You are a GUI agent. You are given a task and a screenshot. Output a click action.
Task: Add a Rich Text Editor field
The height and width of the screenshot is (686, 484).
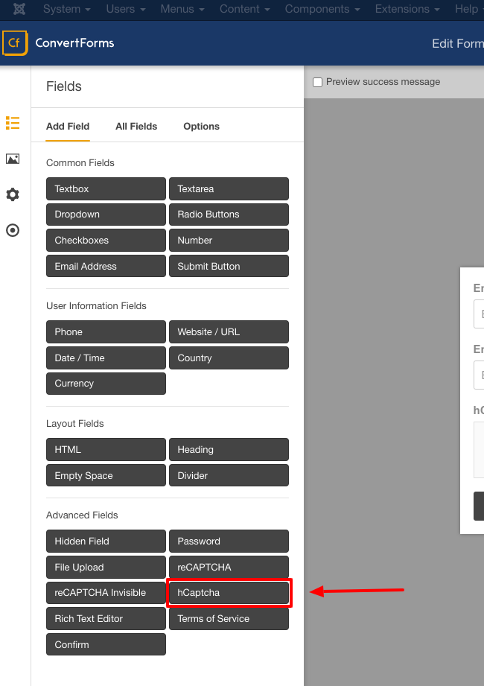pos(106,619)
